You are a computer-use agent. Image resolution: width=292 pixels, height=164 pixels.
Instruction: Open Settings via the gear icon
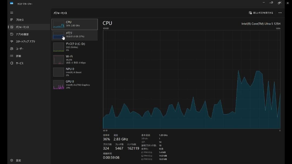(12, 160)
